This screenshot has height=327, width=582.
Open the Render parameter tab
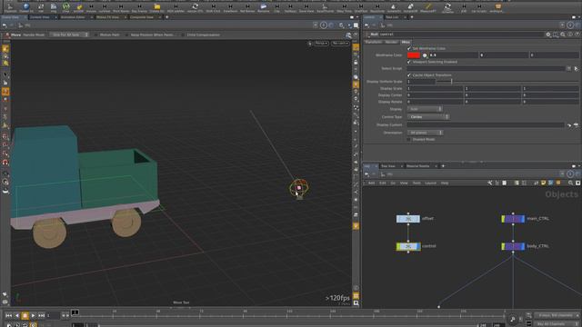[391, 42]
